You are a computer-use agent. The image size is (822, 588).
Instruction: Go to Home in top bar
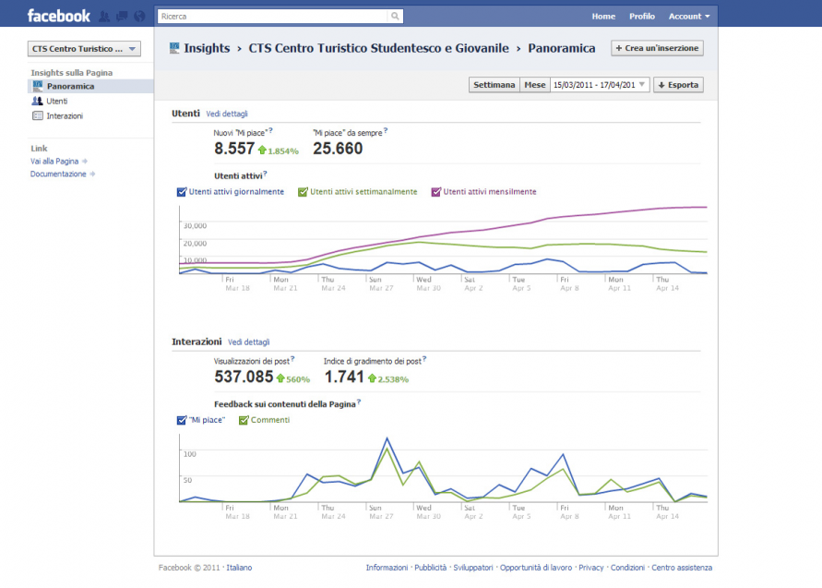click(x=603, y=17)
